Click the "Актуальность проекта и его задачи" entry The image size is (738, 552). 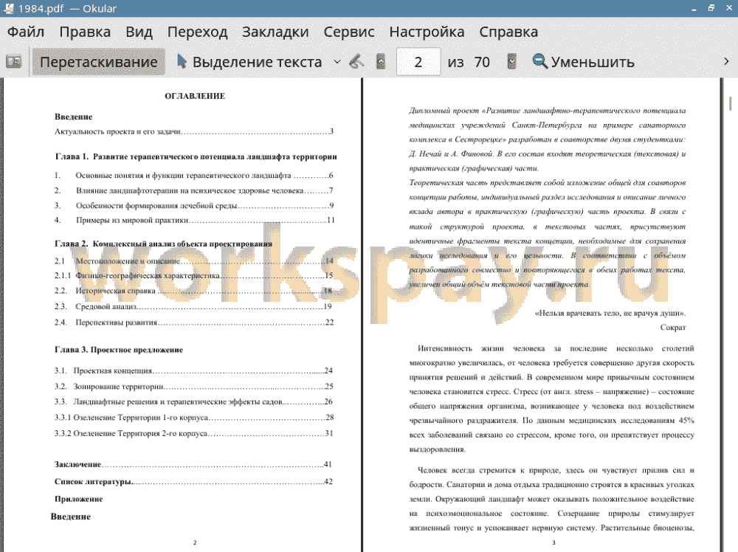[194, 131]
